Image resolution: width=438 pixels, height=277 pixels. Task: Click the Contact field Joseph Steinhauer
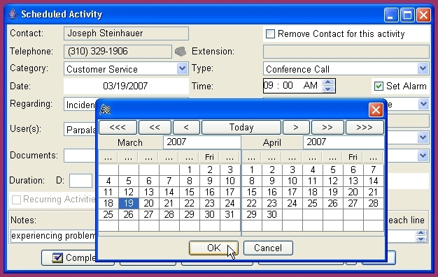126,33
